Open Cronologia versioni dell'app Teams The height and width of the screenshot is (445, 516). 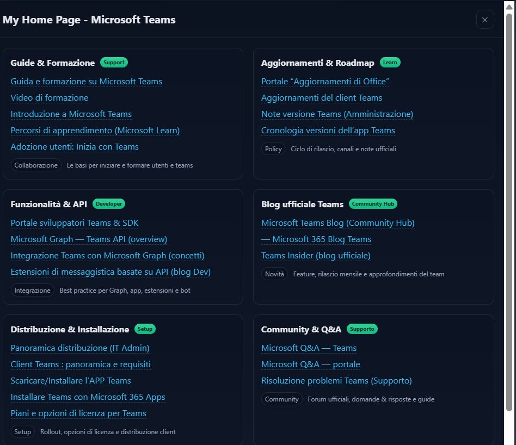(328, 131)
